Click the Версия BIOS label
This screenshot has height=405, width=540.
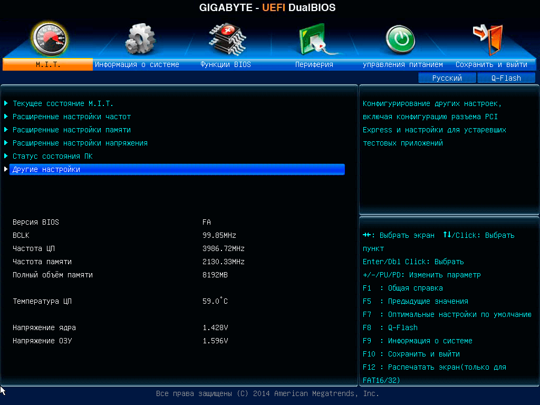[36, 222]
